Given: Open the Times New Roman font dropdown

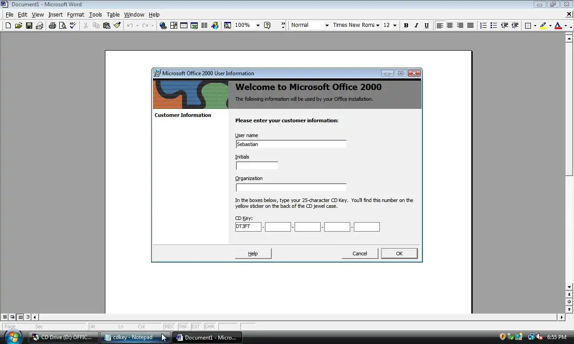Looking at the screenshot, I should (x=378, y=26).
